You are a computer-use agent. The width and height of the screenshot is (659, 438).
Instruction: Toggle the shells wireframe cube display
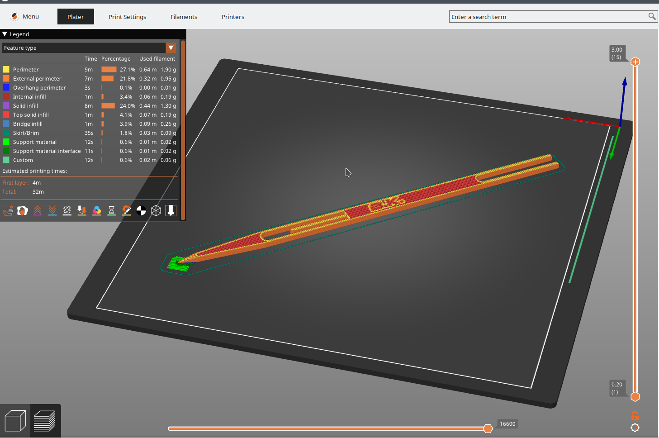pyautogui.click(x=156, y=210)
